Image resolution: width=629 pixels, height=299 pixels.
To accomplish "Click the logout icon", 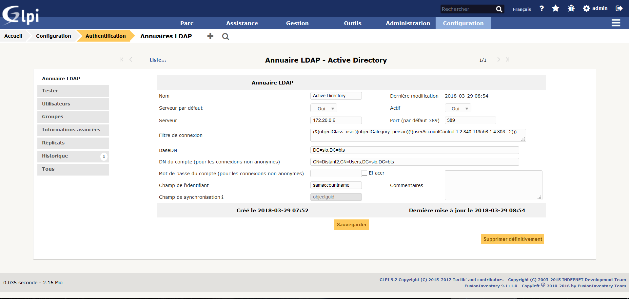I will pos(619,9).
